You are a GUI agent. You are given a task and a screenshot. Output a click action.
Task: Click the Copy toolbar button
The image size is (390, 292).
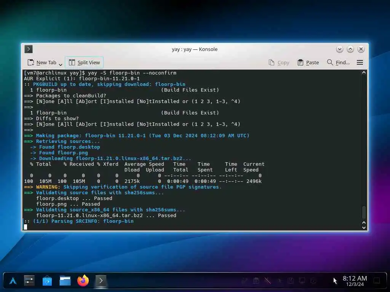(x=279, y=63)
